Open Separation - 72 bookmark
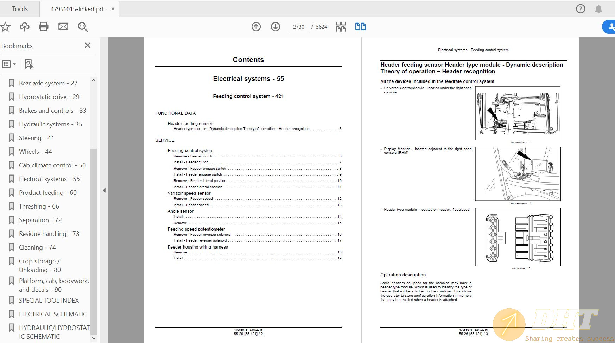615x343 pixels. pyautogui.click(x=40, y=220)
